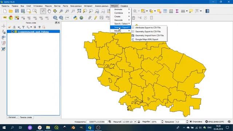
Task: Open the field calculator icon
Action: [x=171, y=11]
